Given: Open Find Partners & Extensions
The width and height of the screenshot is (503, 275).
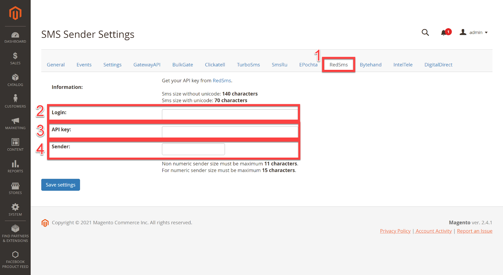Looking at the screenshot, I should 15,234.
